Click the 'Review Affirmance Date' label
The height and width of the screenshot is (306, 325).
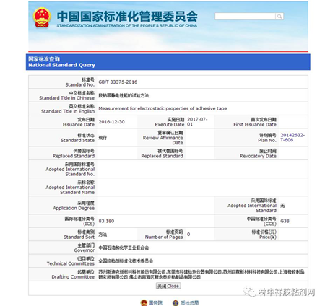(x=163, y=140)
